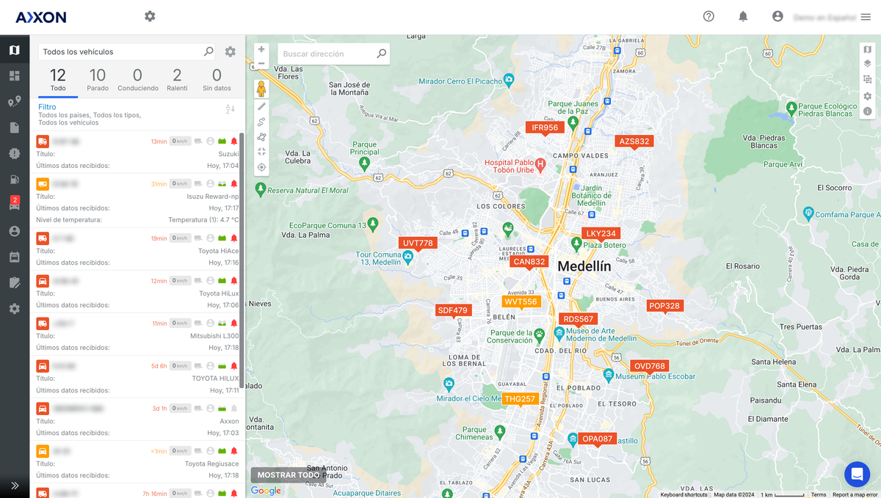Open the chat widget button
Image resolution: width=881 pixels, height=498 pixels.
pyautogui.click(x=857, y=474)
